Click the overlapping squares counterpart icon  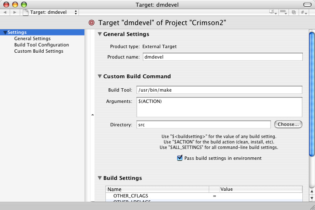(294, 13)
